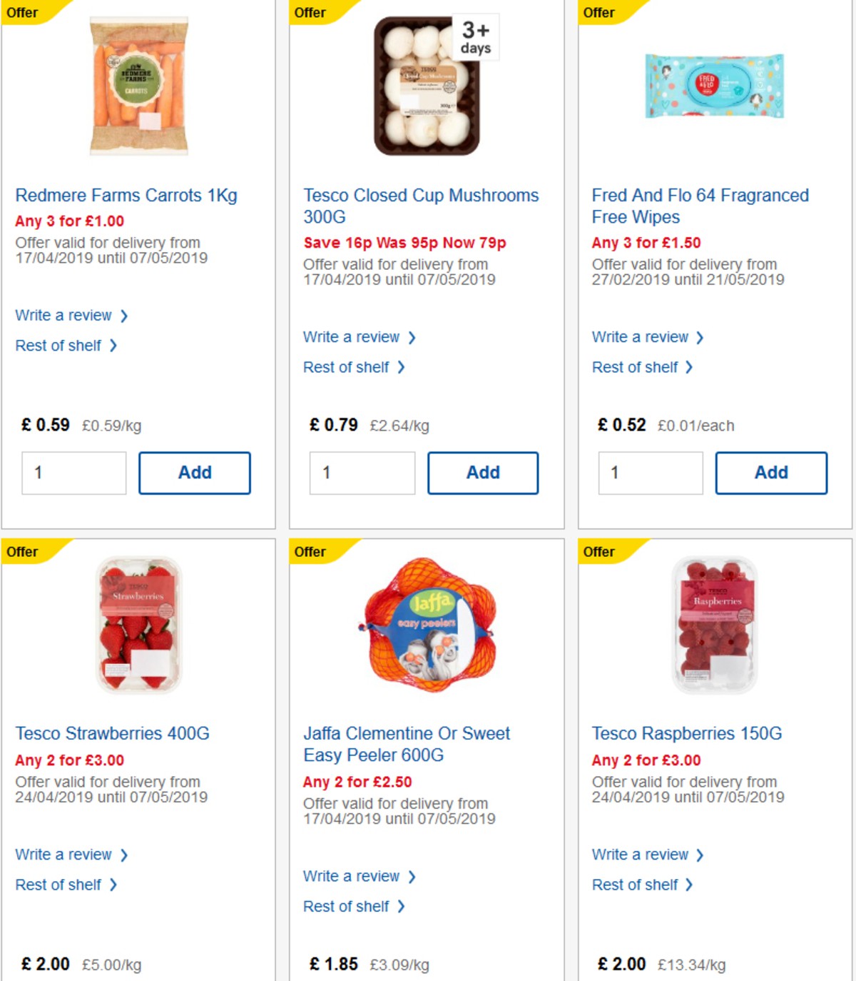Write a review for the carrots

[x=63, y=315]
